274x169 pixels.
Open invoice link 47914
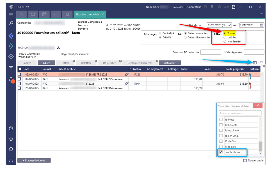click(x=137, y=84)
